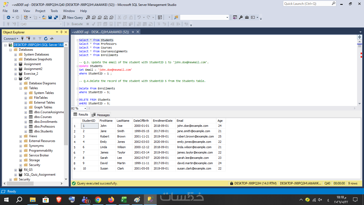Screen dimensions: 364x205
Task: Click the Refresh icon in Object Explorer
Action: point(46,39)
